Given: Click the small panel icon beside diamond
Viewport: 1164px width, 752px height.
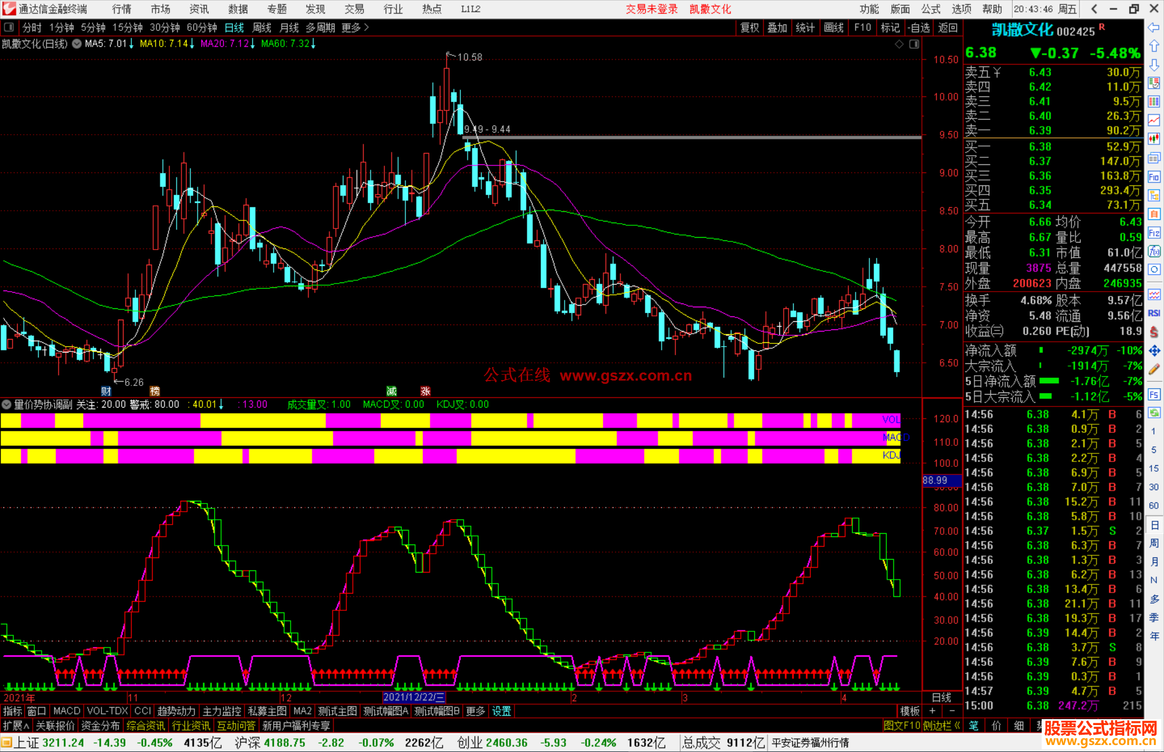Looking at the screenshot, I should coord(914,44).
